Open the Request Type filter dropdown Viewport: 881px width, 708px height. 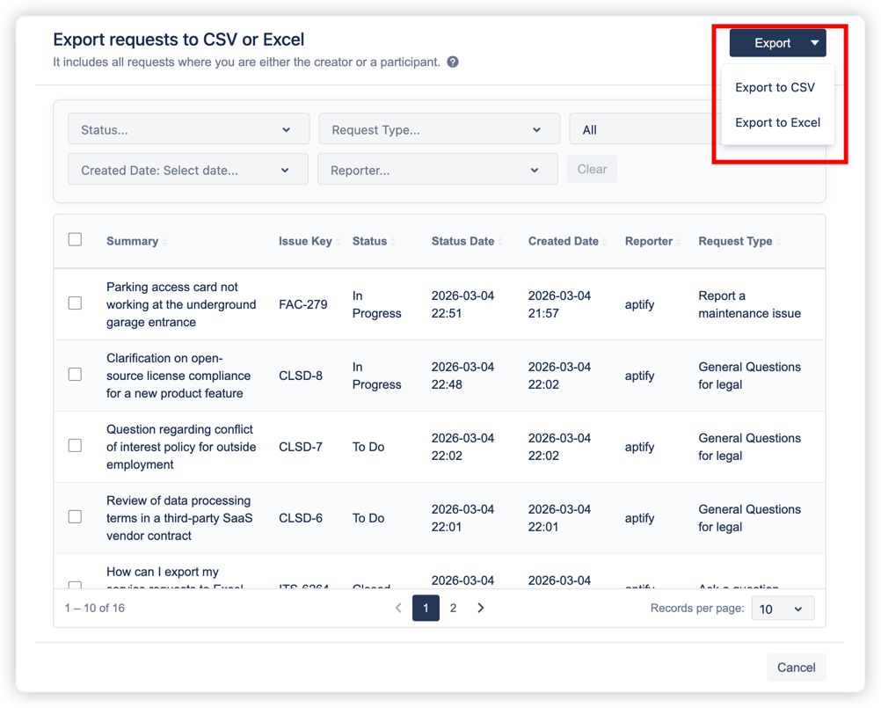coord(438,128)
